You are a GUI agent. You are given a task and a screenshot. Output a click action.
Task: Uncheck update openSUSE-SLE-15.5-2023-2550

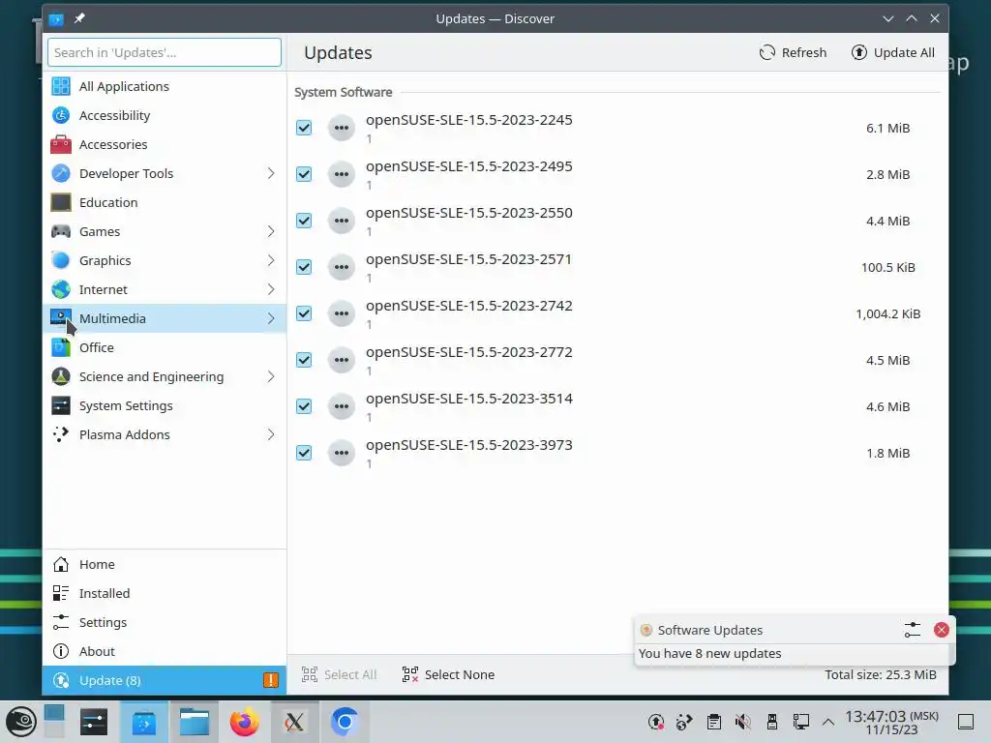pyautogui.click(x=304, y=222)
